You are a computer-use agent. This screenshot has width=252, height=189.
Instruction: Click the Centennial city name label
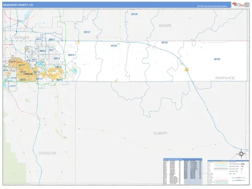click(28, 74)
